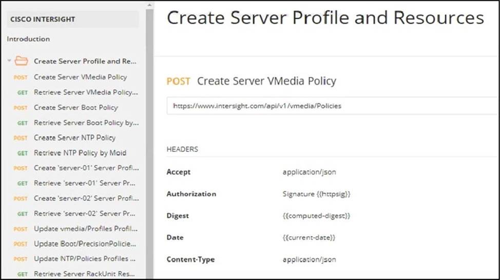Open 'Retrieve Server RackUnit Res...' request
Image resolution: width=500 pixels, height=280 pixels.
[84, 274]
